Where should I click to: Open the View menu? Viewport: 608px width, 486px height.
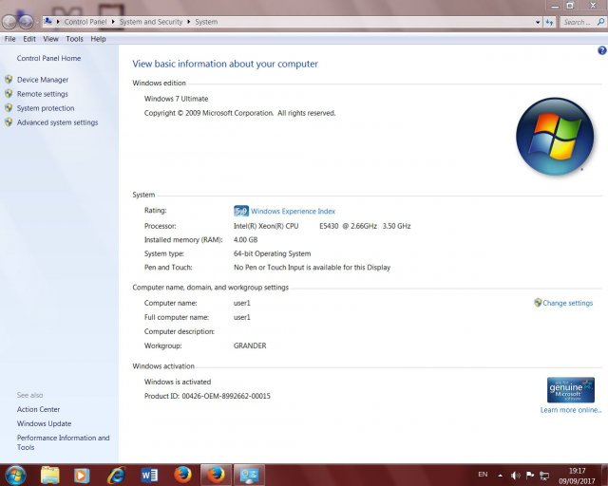(x=50, y=39)
